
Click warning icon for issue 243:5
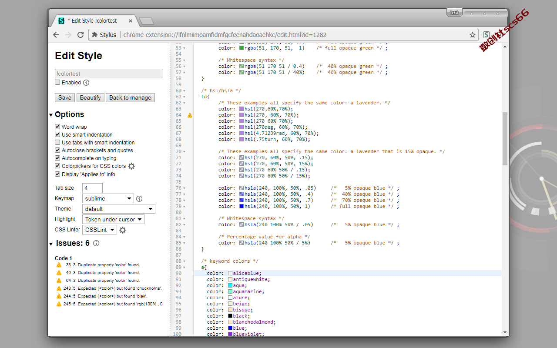pos(59,288)
